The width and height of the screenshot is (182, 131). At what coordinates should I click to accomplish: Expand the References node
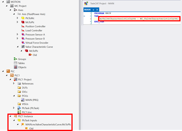(14, 83)
